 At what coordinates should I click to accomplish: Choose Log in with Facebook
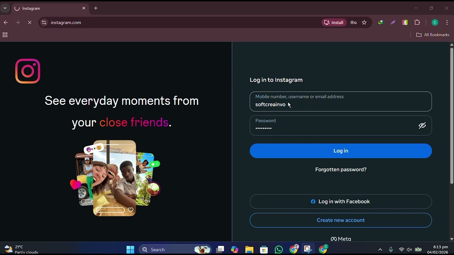[340, 202]
